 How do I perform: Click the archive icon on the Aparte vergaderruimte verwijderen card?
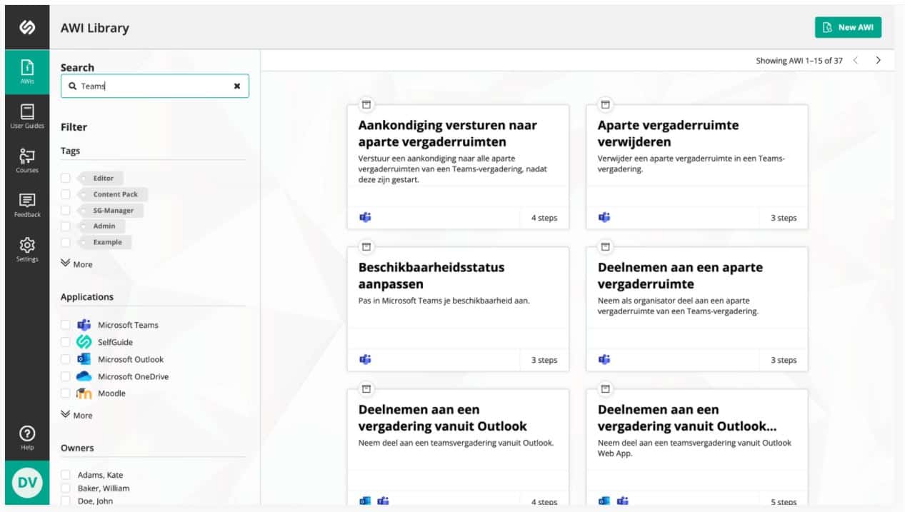click(x=605, y=104)
